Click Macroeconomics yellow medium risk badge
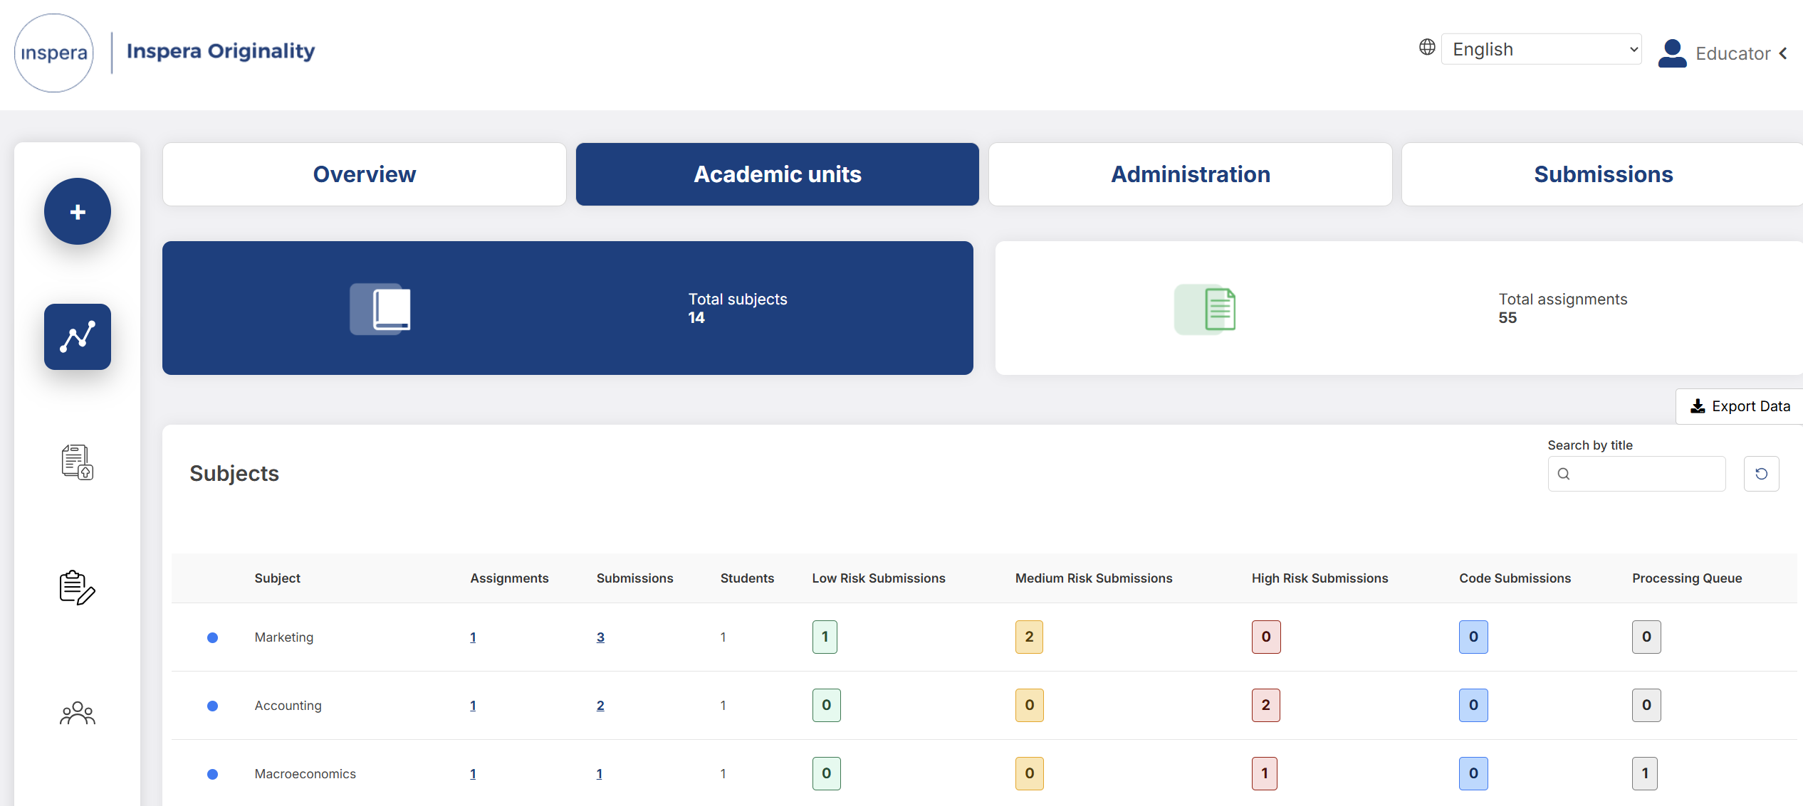 1029,773
